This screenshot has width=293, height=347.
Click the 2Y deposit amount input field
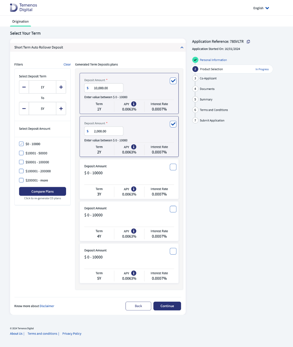click(106, 131)
